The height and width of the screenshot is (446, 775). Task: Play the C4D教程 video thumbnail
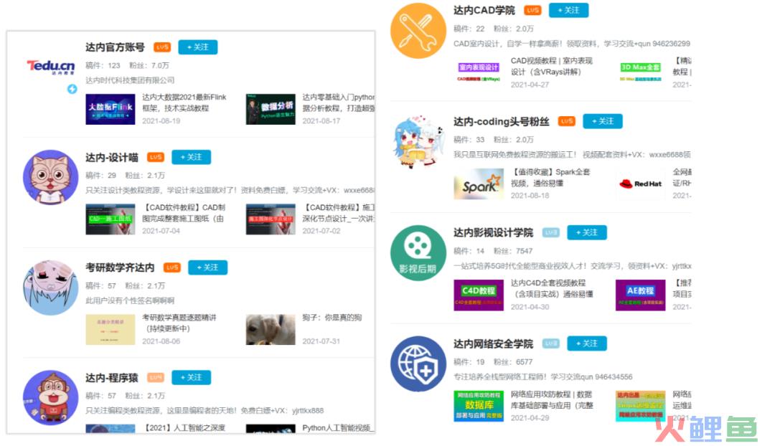[x=479, y=295]
